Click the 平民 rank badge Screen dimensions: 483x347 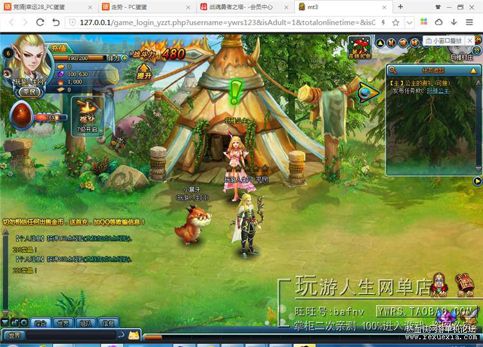click(x=29, y=92)
